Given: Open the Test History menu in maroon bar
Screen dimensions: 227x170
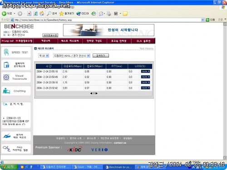Looking at the screenshot, I should tap(70, 41).
